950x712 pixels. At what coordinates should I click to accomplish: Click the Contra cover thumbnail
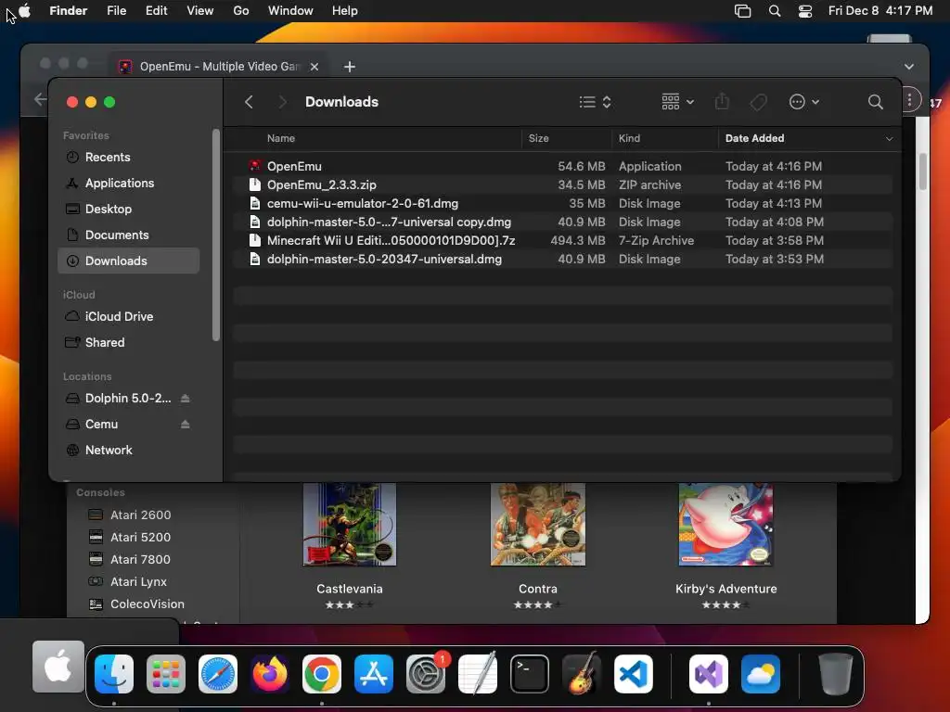point(538,525)
